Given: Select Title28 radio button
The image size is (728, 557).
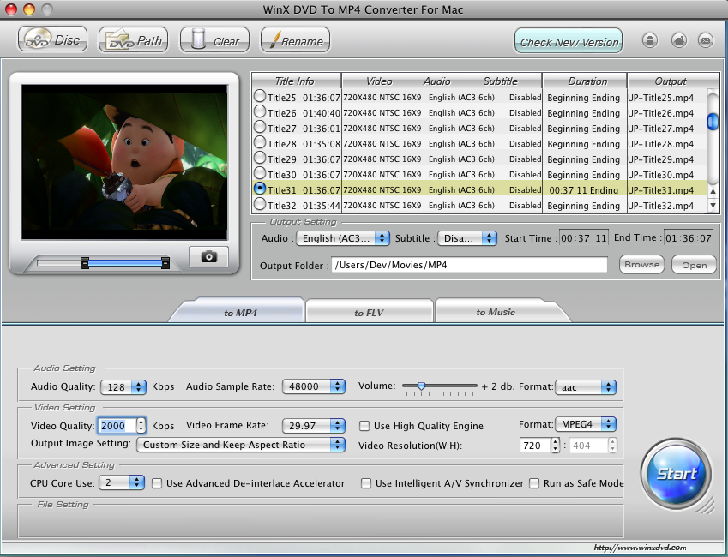Looking at the screenshot, I should coord(260,142).
